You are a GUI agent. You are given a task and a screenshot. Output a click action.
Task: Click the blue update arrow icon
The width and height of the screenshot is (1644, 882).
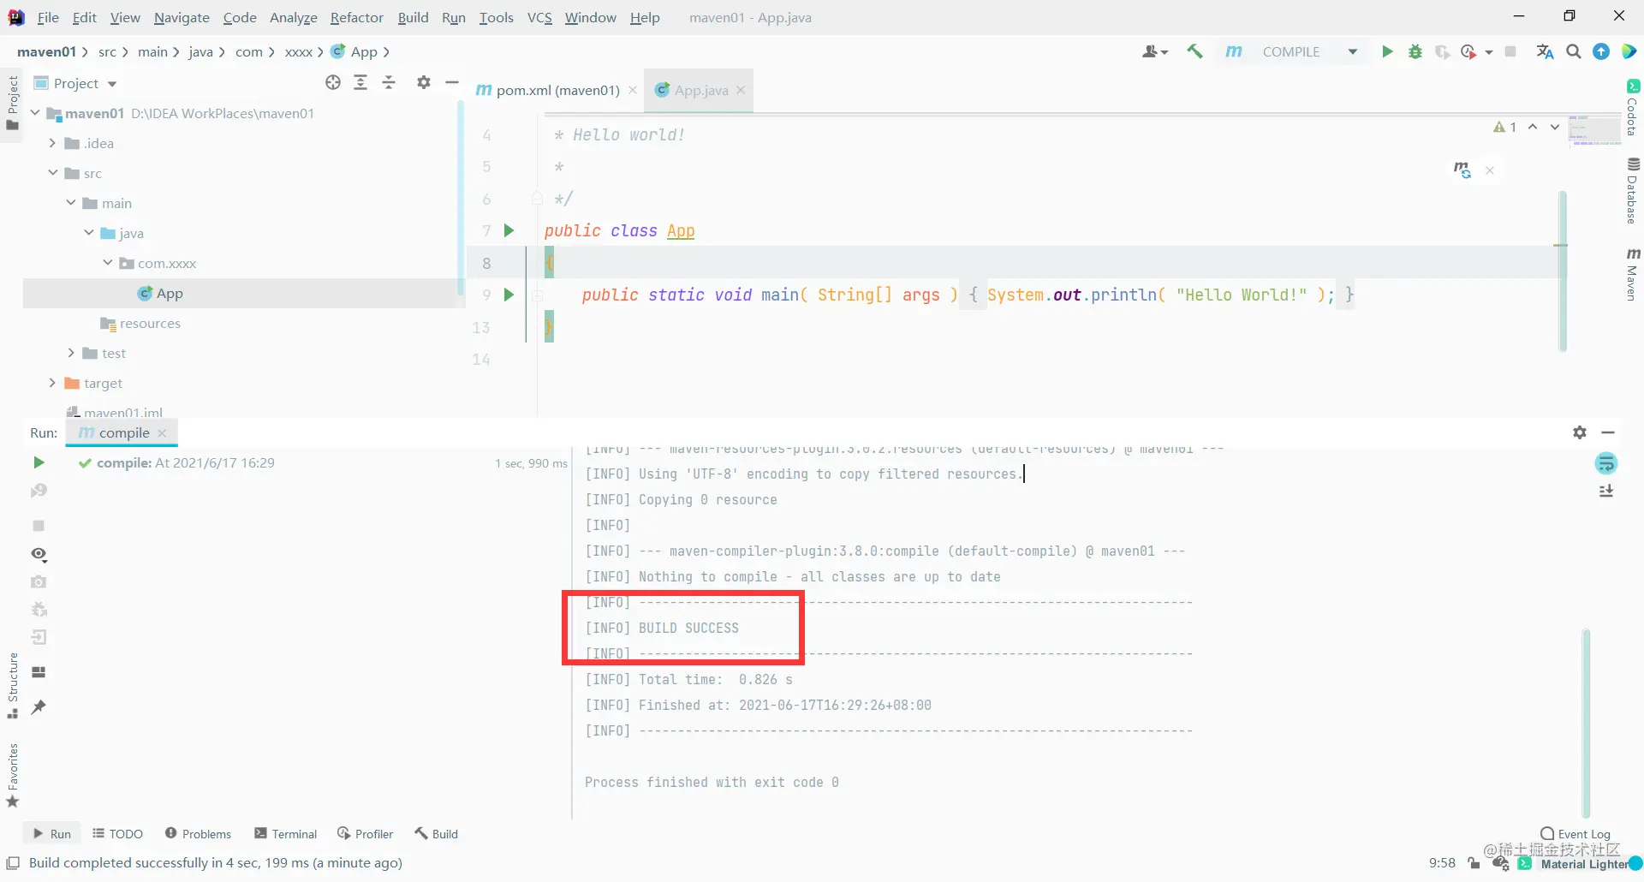point(1601,51)
